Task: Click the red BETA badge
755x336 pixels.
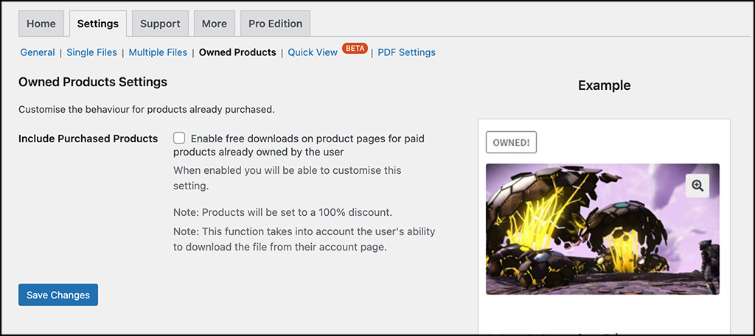Action: pyautogui.click(x=355, y=48)
